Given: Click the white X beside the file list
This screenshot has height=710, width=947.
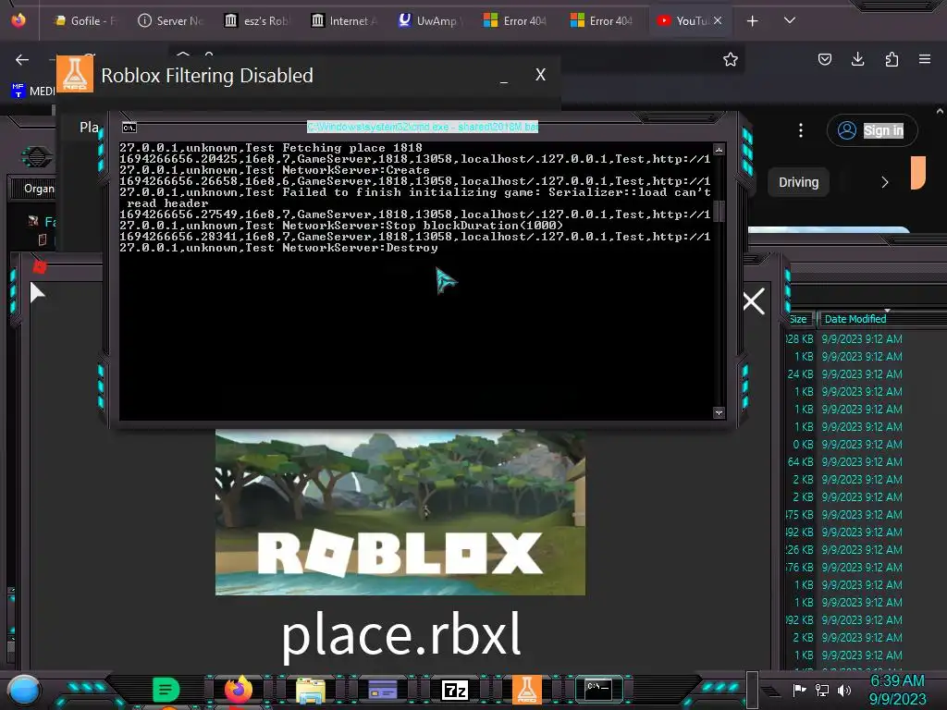Looking at the screenshot, I should point(753,300).
